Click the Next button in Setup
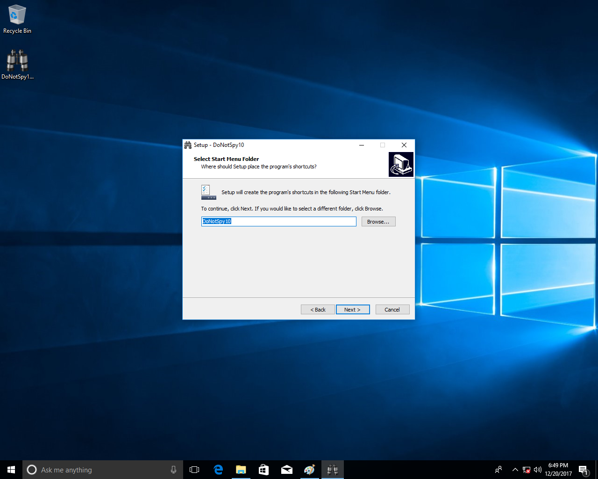598x479 pixels. (x=353, y=310)
